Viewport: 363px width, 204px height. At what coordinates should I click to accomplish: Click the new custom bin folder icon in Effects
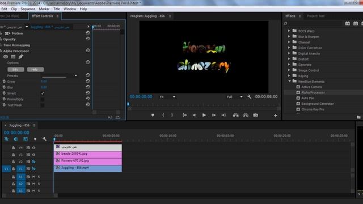point(358,117)
